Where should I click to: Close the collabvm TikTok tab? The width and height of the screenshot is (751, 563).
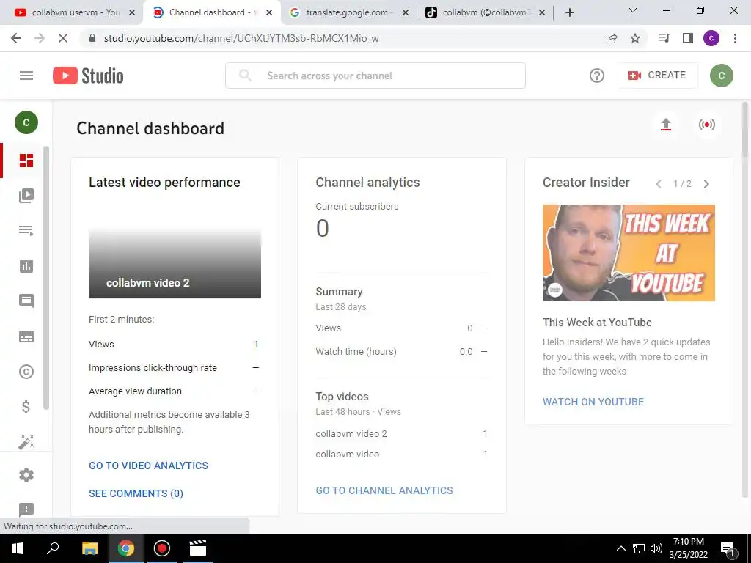(x=542, y=13)
